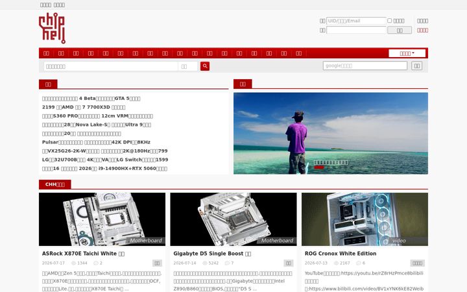The width and height of the screenshot is (467, 292).
Task: Toggle the auto-login checkbox beside UID field
Action: tap(390, 21)
